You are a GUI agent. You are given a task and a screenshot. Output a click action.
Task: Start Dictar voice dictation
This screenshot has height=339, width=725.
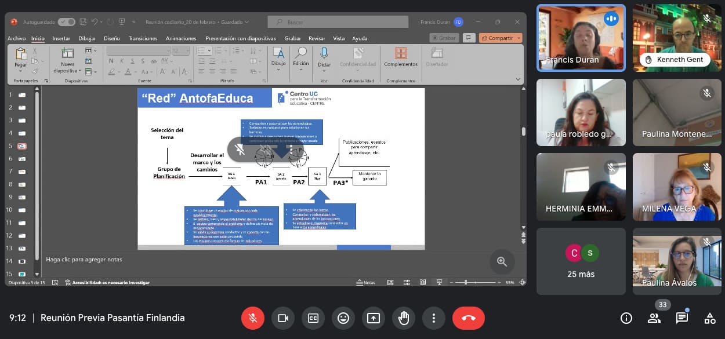324,60
